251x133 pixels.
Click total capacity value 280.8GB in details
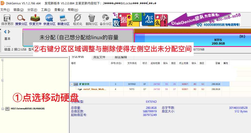151,108
